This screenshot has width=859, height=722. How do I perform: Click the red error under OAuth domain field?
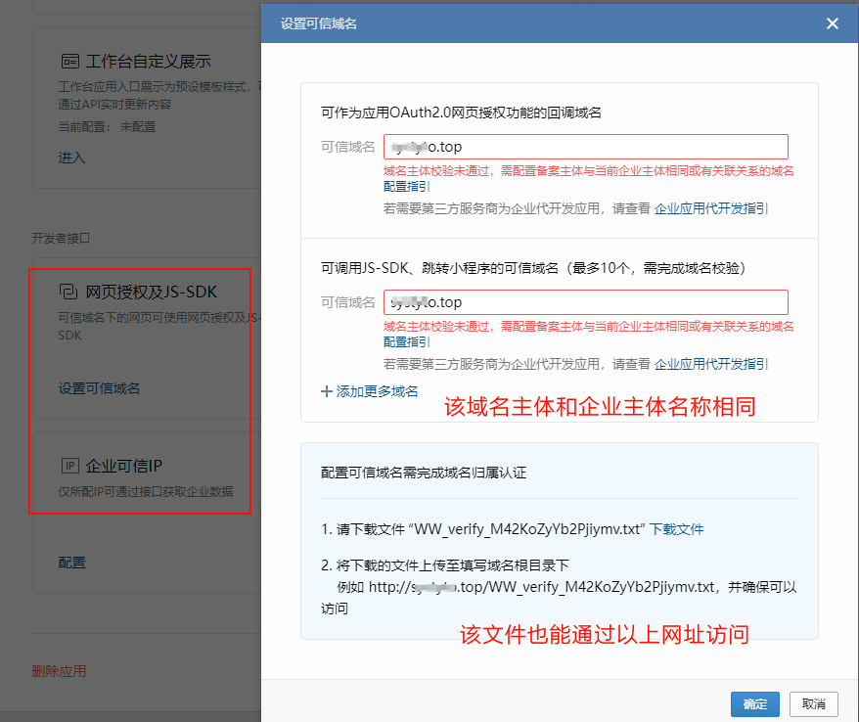click(x=588, y=171)
